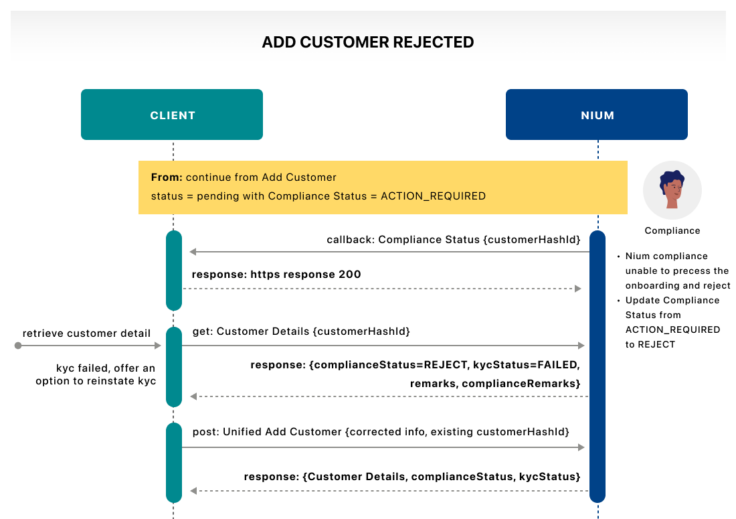Click 'response: https response 200' label

pos(276,275)
